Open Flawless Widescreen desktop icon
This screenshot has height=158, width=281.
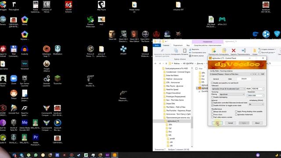[90, 22]
